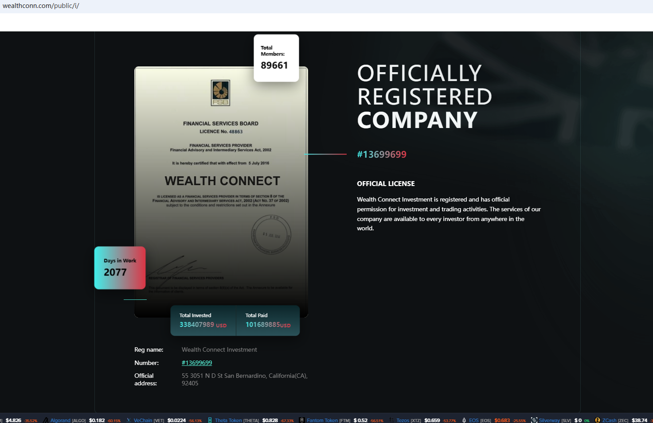Click the Official address: label

point(146,379)
